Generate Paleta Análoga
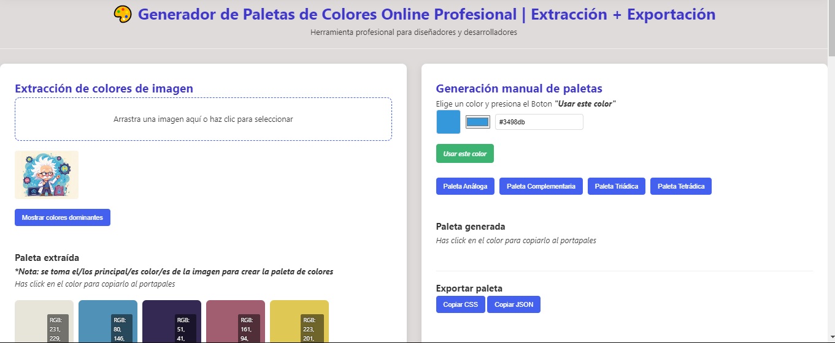835x343 pixels. click(x=465, y=186)
